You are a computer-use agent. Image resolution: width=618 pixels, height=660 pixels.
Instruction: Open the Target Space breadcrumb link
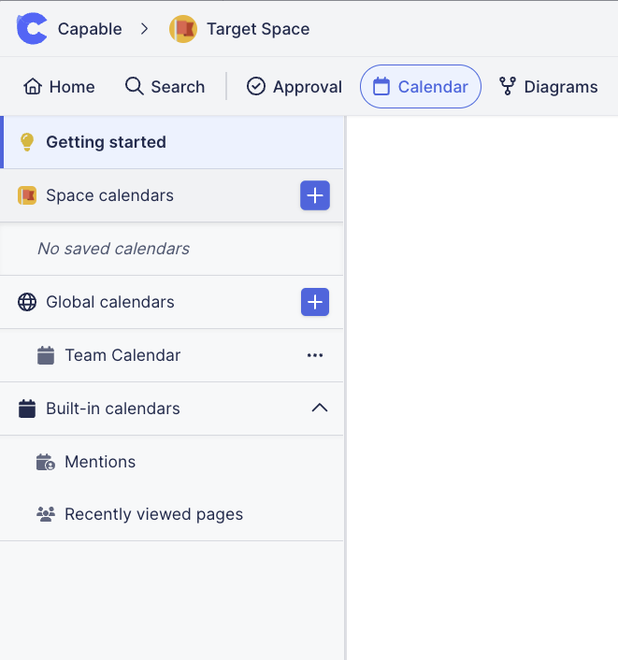[x=258, y=29]
